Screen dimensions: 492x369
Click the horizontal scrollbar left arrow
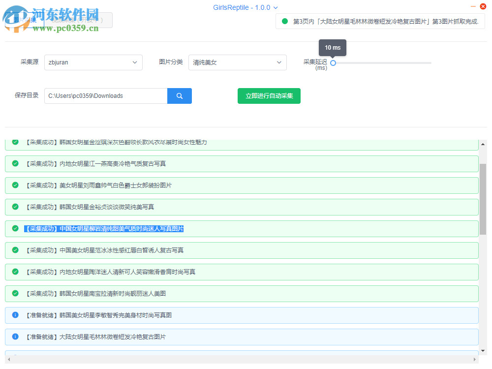point(9,359)
